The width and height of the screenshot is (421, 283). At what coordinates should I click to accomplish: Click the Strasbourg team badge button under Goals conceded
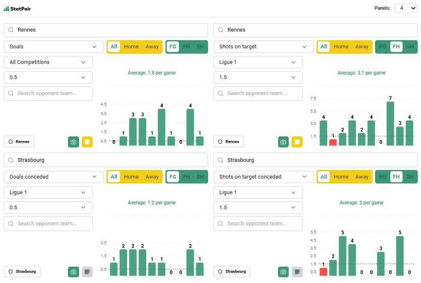click(x=22, y=272)
